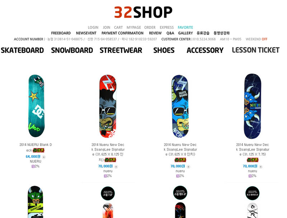Click the FAVORITE link
This screenshot has height=218, width=287.
(x=185, y=28)
